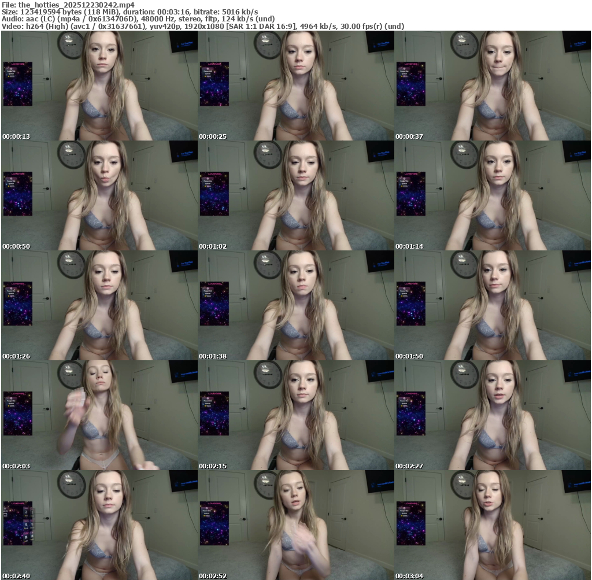592x580 pixels.
Task: Select the frame marked 00:00:25
Action: pyautogui.click(x=295, y=86)
